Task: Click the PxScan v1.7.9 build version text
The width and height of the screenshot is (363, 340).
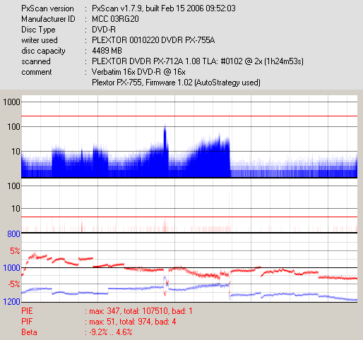Action: [164, 8]
